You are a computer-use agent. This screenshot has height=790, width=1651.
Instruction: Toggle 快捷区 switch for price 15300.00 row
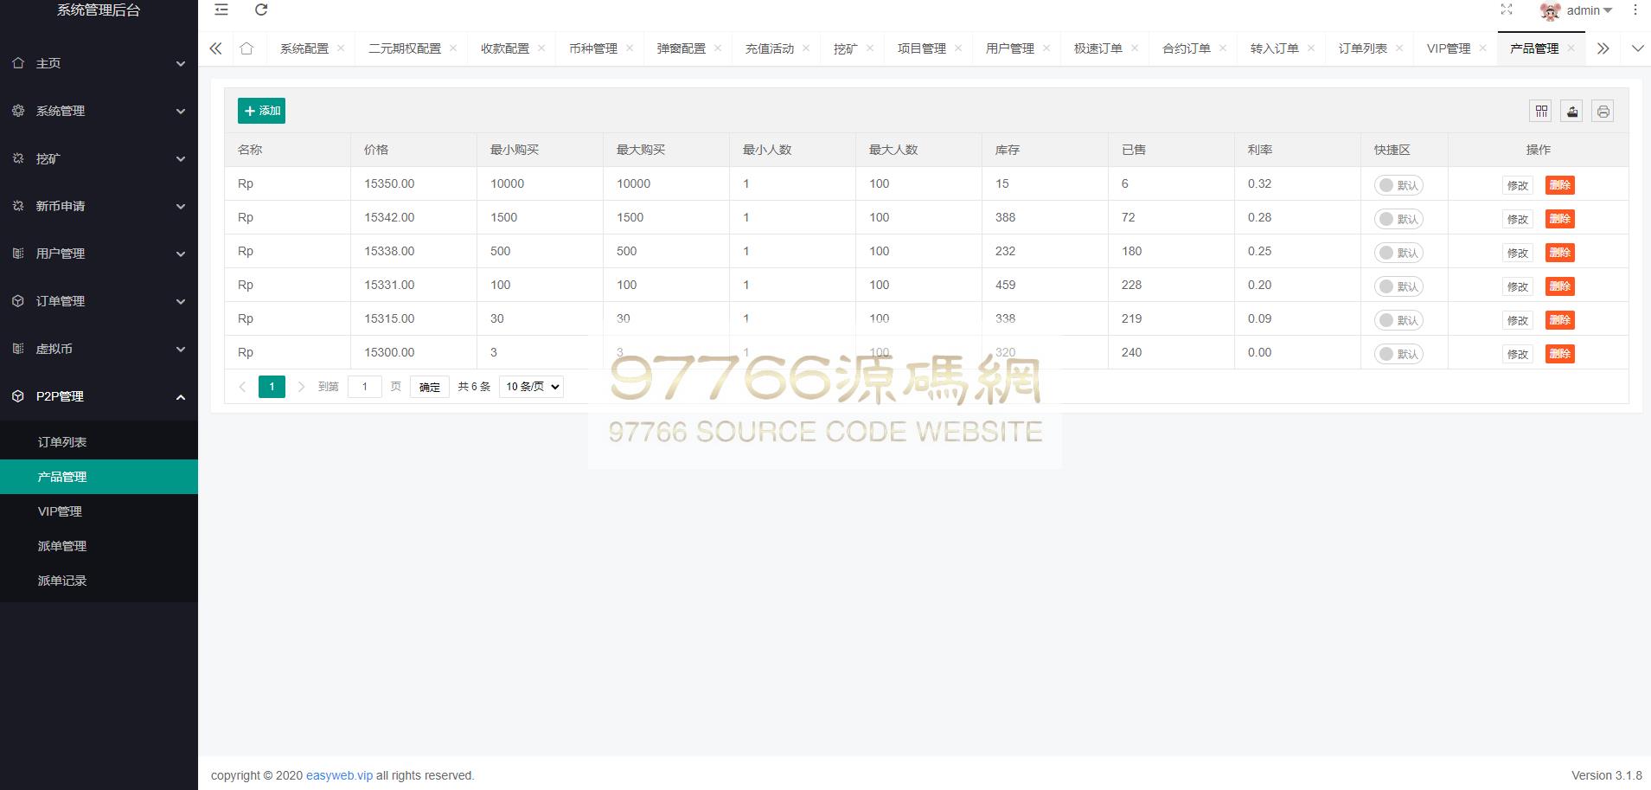(1398, 354)
